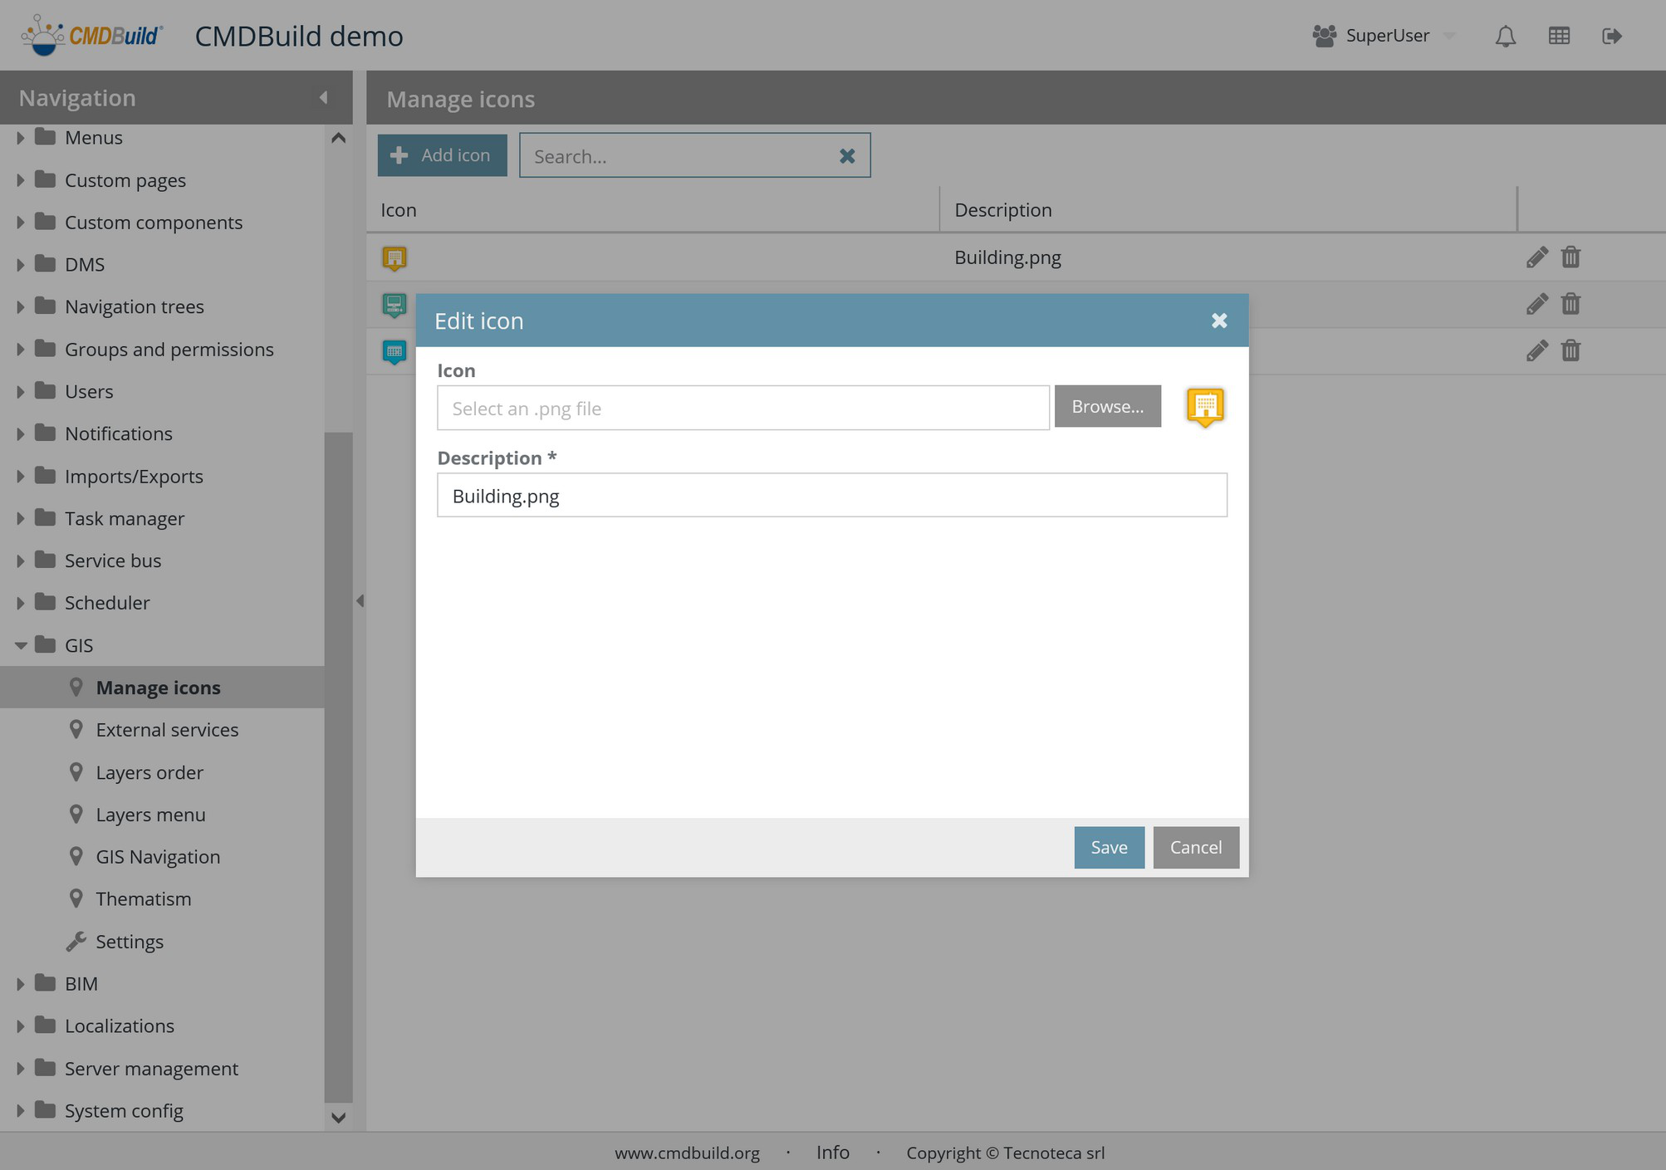Click trash icon in third table row
Screen dimensions: 1666x1170
1570,351
